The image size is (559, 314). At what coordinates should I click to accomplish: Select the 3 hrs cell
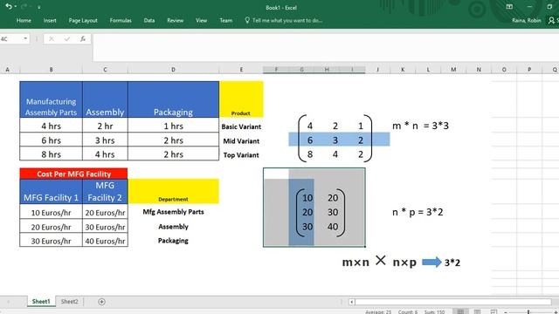pos(105,140)
